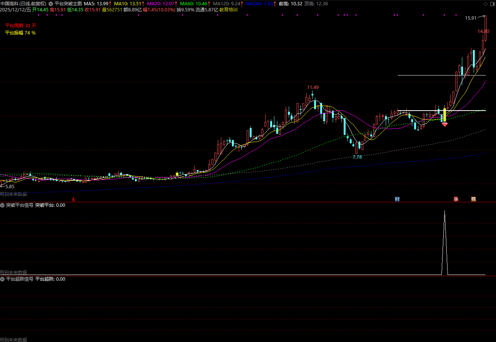This screenshot has width=496, height=342.
Task: Click the red 涨 event marker icon
Action: 456,199
